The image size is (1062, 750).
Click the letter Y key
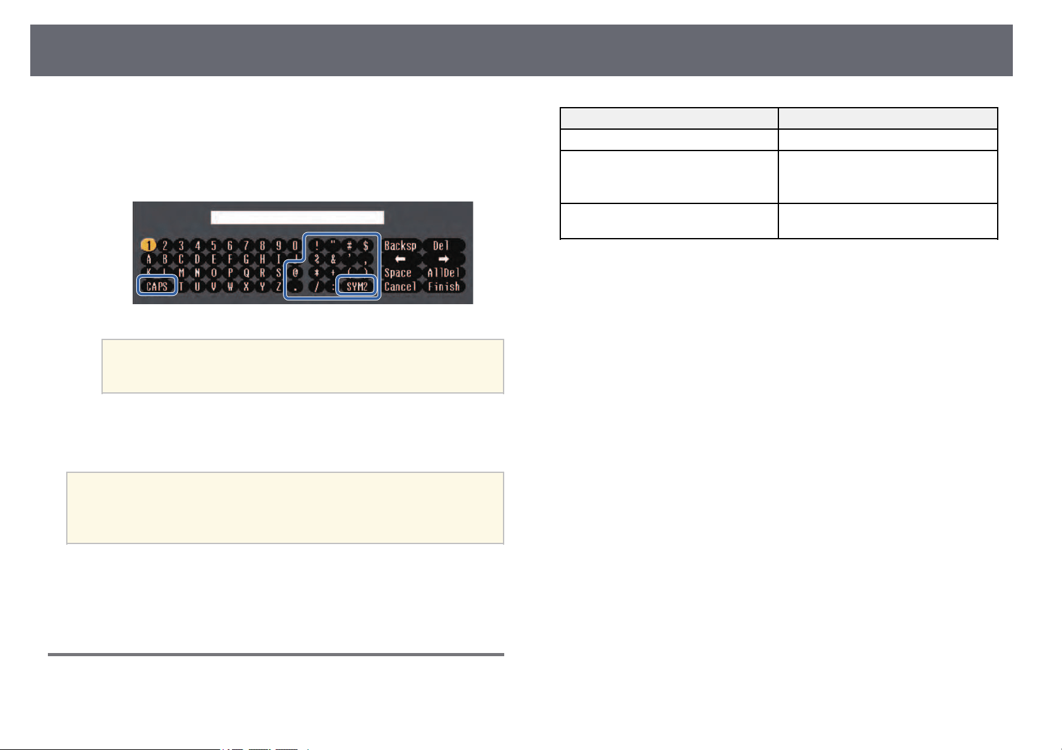(262, 287)
